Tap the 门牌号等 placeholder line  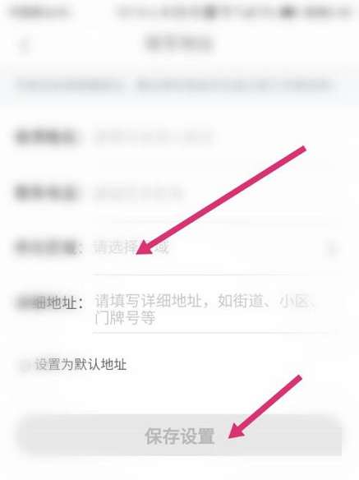125,319
